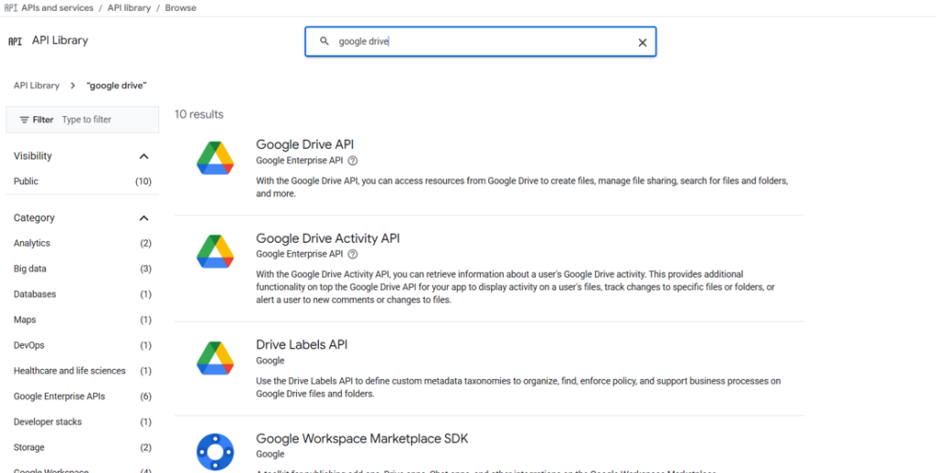Collapse the Category filter section
This screenshot has height=473, width=936.
click(144, 218)
